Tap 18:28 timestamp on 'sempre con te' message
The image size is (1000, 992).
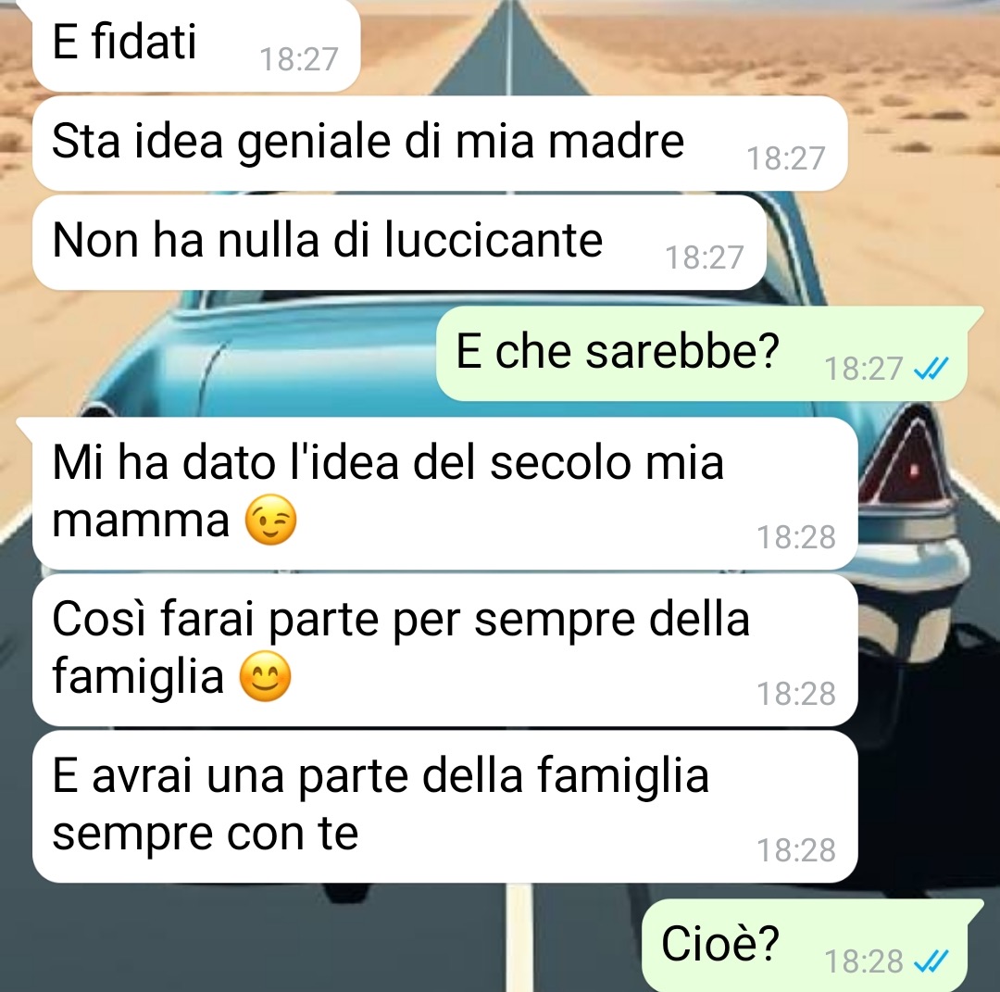tap(796, 849)
